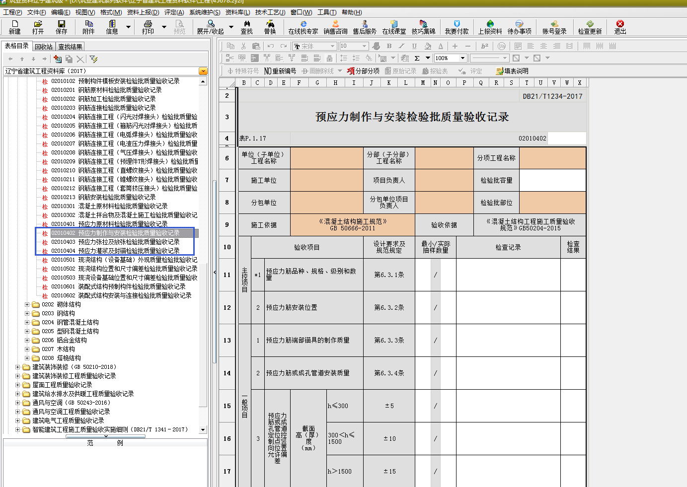Click the fill color bucket icon
687x487 pixels.
click(x=428, y=46)
